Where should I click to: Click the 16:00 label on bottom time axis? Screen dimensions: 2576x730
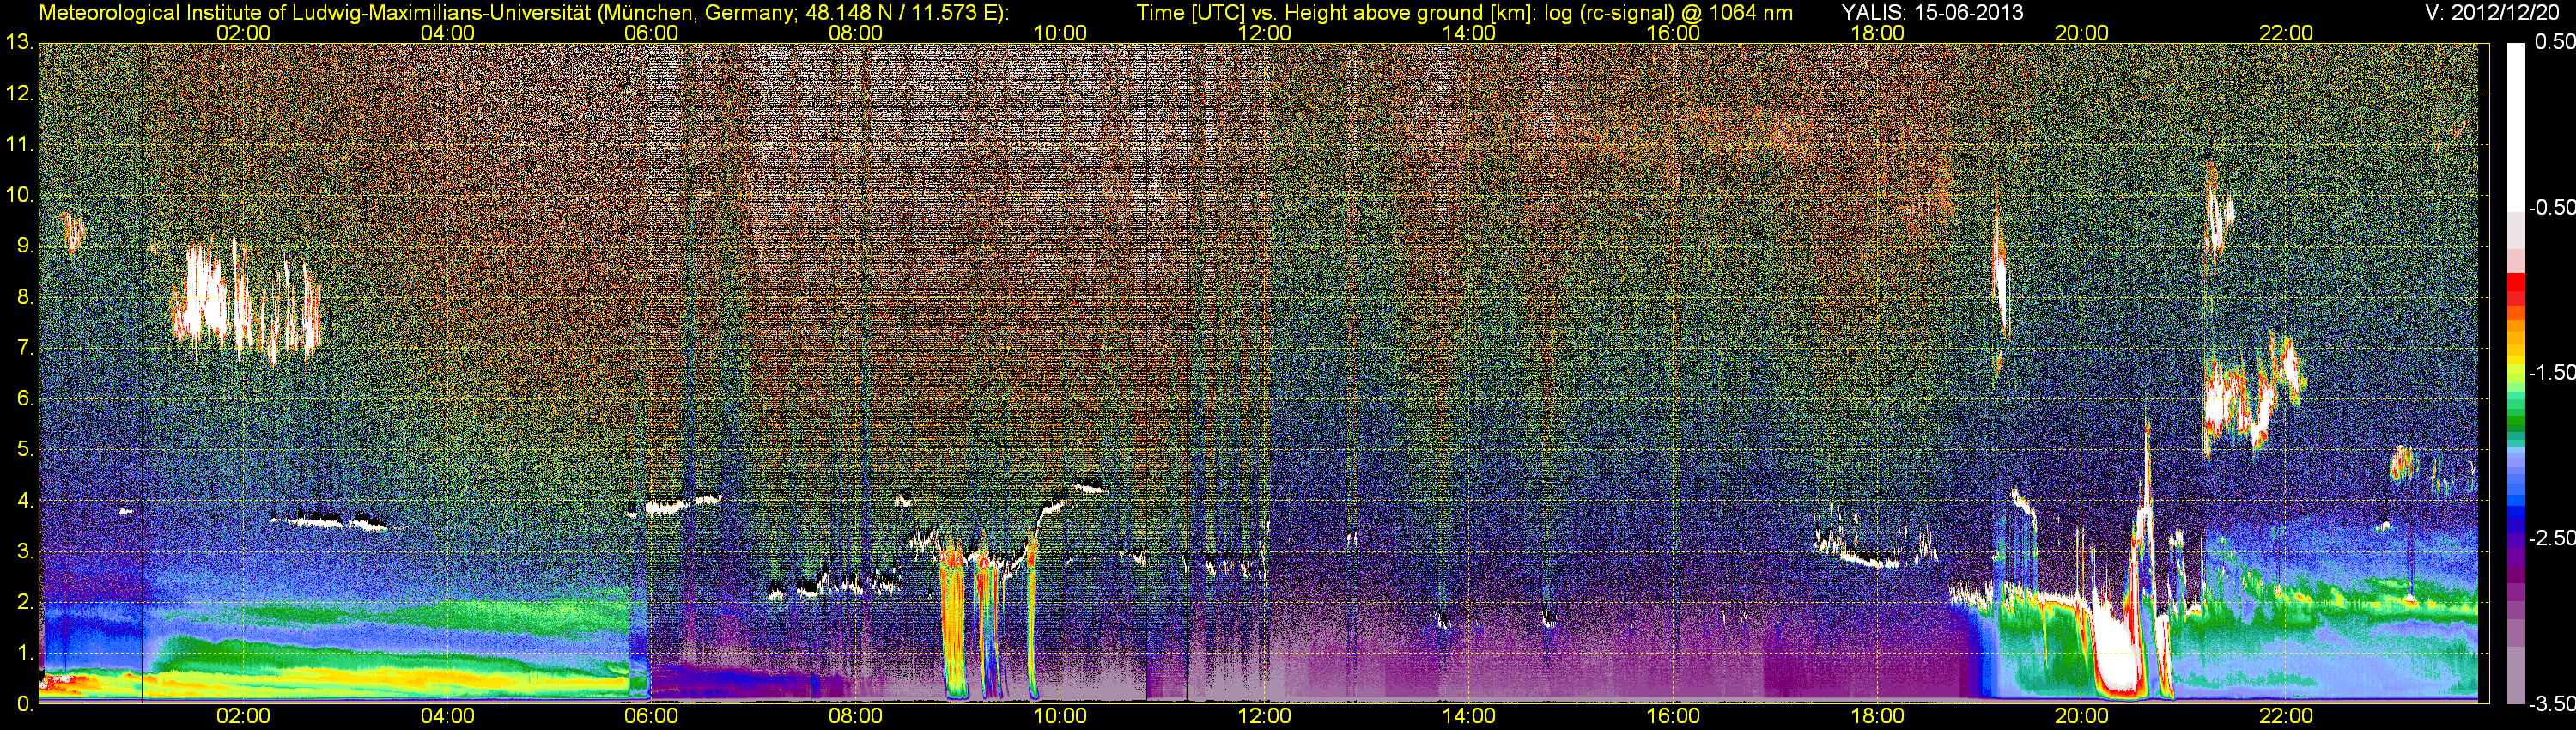pyautogui.click(x=1673, y=716)
